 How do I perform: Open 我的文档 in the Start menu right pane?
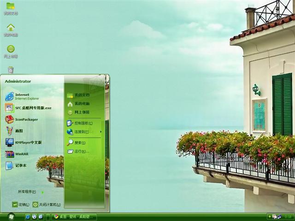[78, 95]
